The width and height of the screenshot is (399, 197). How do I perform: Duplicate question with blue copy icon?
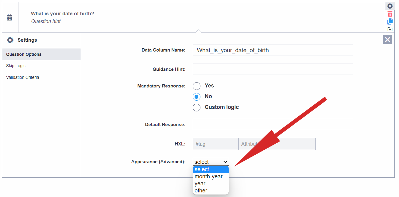pyautogui.click(x=390, y=21)
